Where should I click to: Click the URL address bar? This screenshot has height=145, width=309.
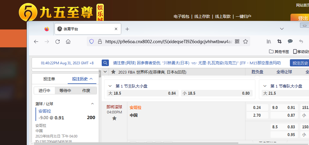click(169, 41)
